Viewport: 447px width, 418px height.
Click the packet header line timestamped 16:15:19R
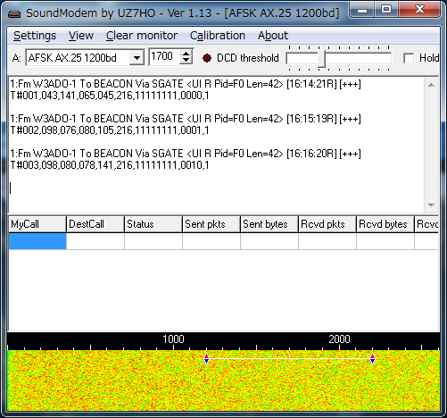(x=186, y=119)
